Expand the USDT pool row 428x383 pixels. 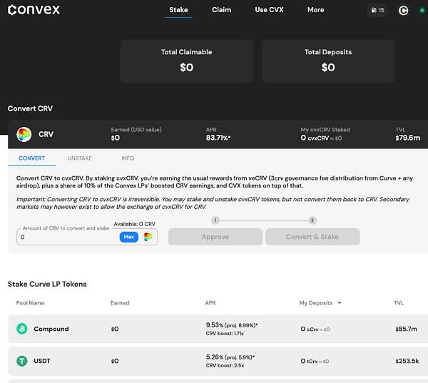click(x=218, y=361)
